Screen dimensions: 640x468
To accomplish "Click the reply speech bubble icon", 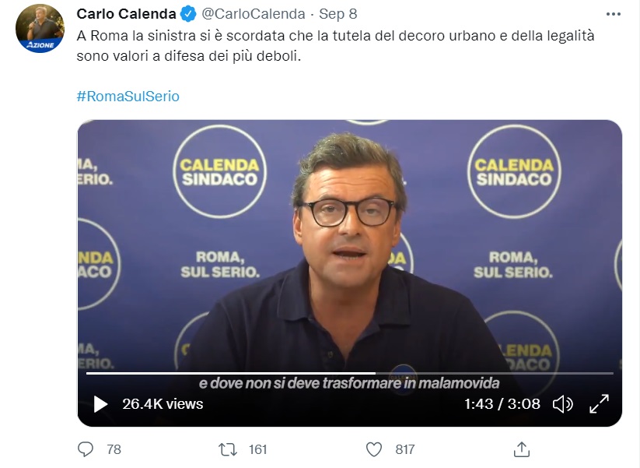I will pyautogui.click(x=86, y=449).
